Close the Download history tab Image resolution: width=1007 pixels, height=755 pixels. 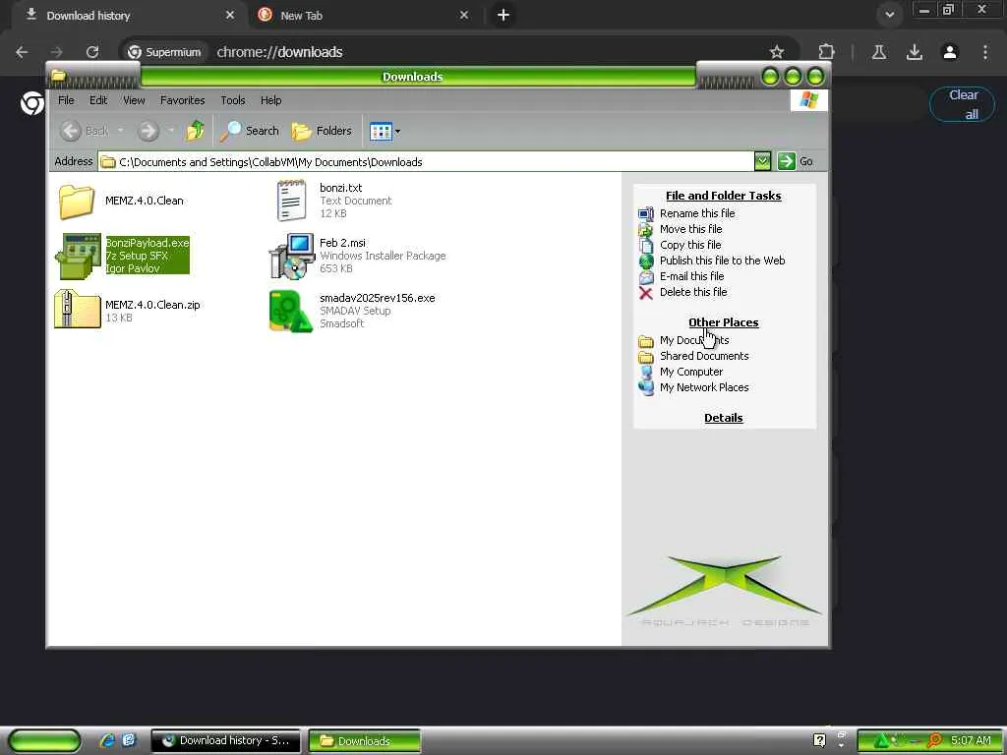tap(230, 15)
